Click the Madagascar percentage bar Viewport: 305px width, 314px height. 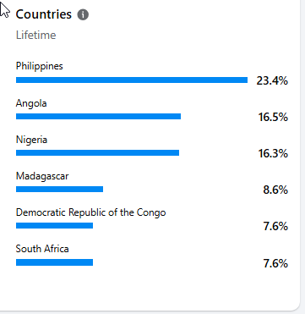[59, 190]
